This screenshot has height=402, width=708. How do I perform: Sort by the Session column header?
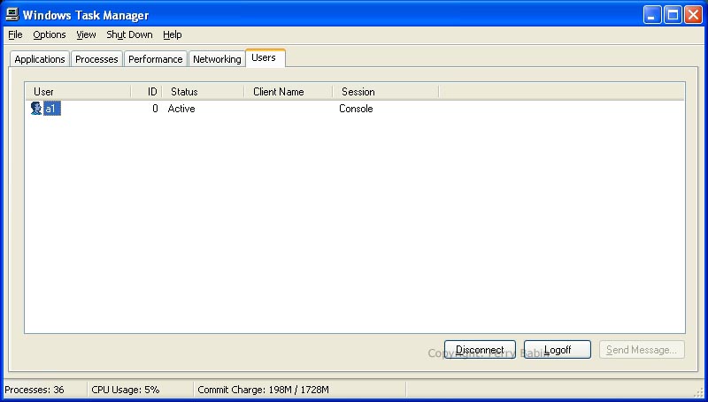[x=386, y=92]
